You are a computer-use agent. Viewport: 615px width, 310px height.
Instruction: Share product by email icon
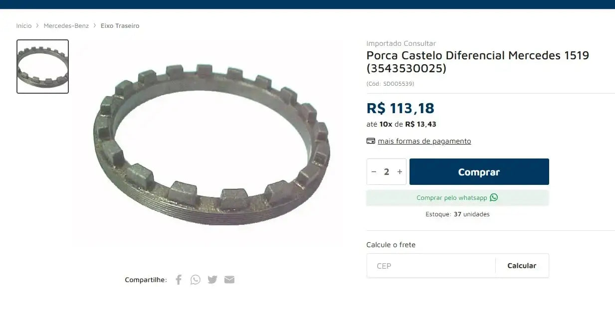point(229,280)
